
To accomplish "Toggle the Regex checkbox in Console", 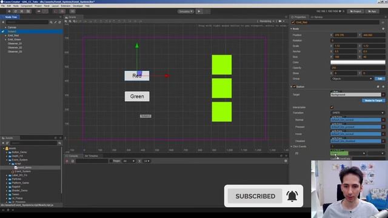I will pyautogui.click(x=111, y=161).
